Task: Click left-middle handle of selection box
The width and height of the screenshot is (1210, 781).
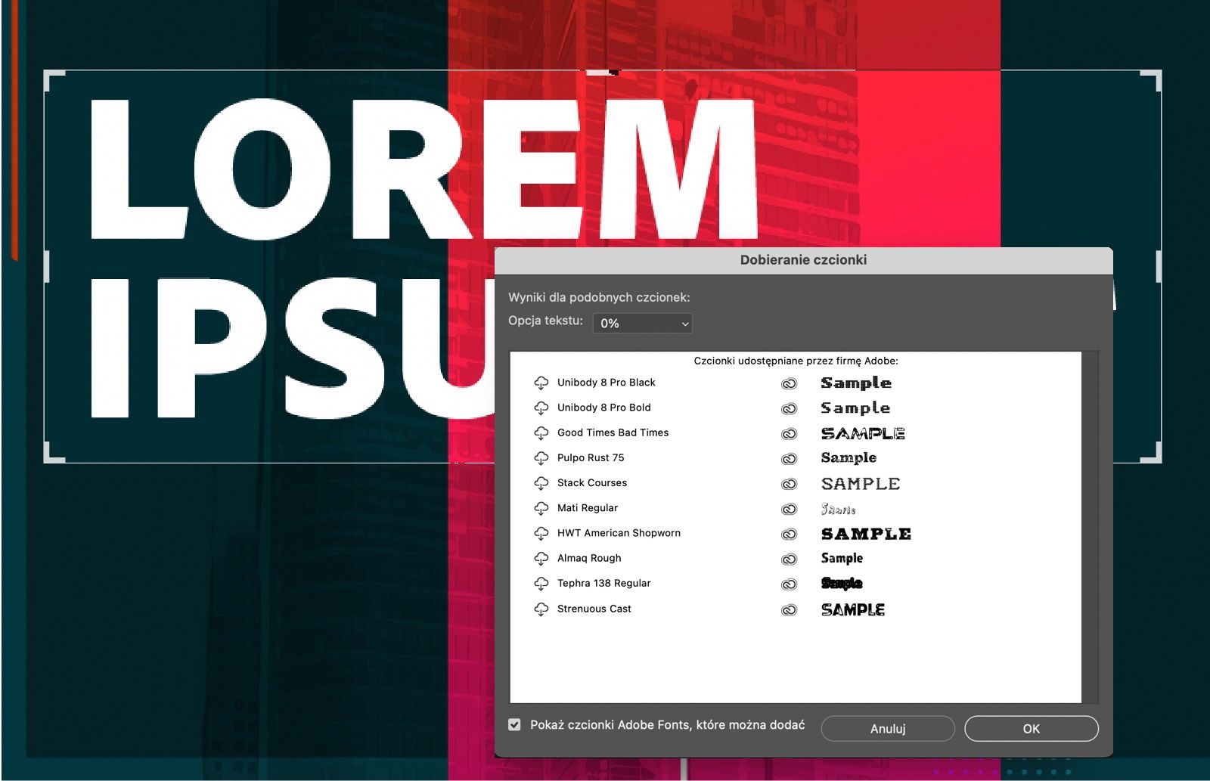Action: coord(46,267)
